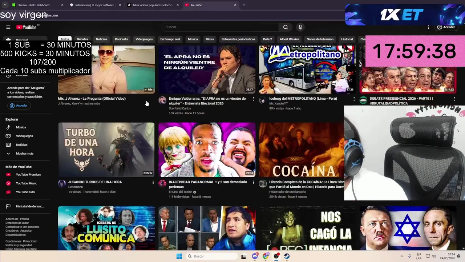Click sidebar Acceder sign-in button
Image resolution: width=465 pixels, height=262 pixels.
coord(19,106)
